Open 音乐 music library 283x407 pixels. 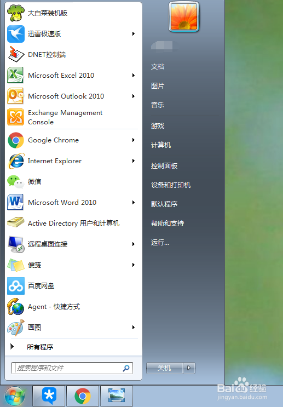point(158,105)
